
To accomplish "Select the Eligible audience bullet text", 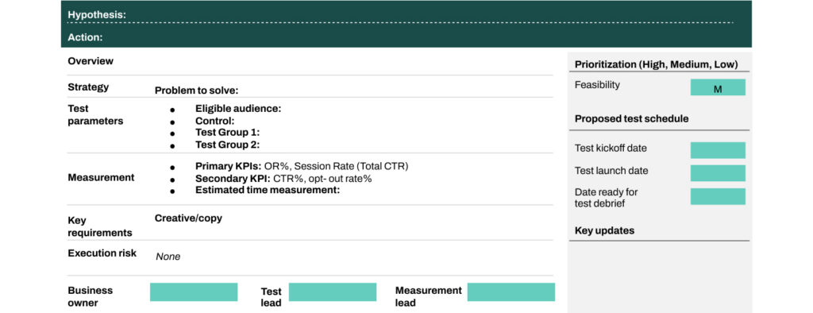I will pos(238,109).
